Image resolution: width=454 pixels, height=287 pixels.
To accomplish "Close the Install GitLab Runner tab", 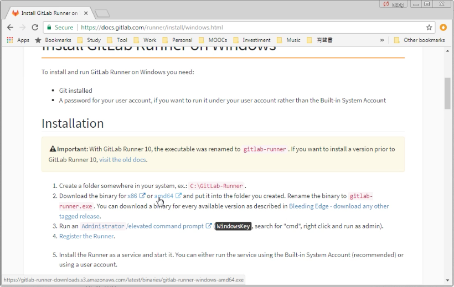I will click(x=86, y=13).
